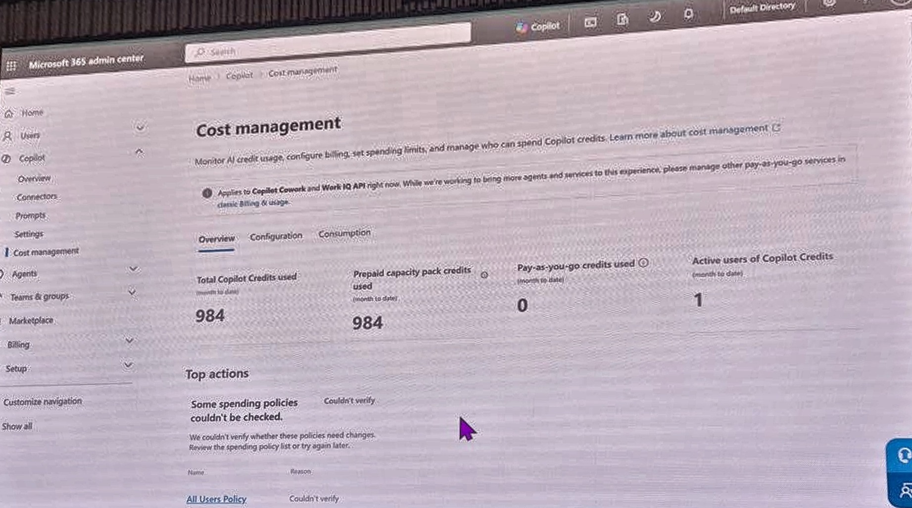
Task: Click the Reason column header
Action: click(x=300, y=471)
